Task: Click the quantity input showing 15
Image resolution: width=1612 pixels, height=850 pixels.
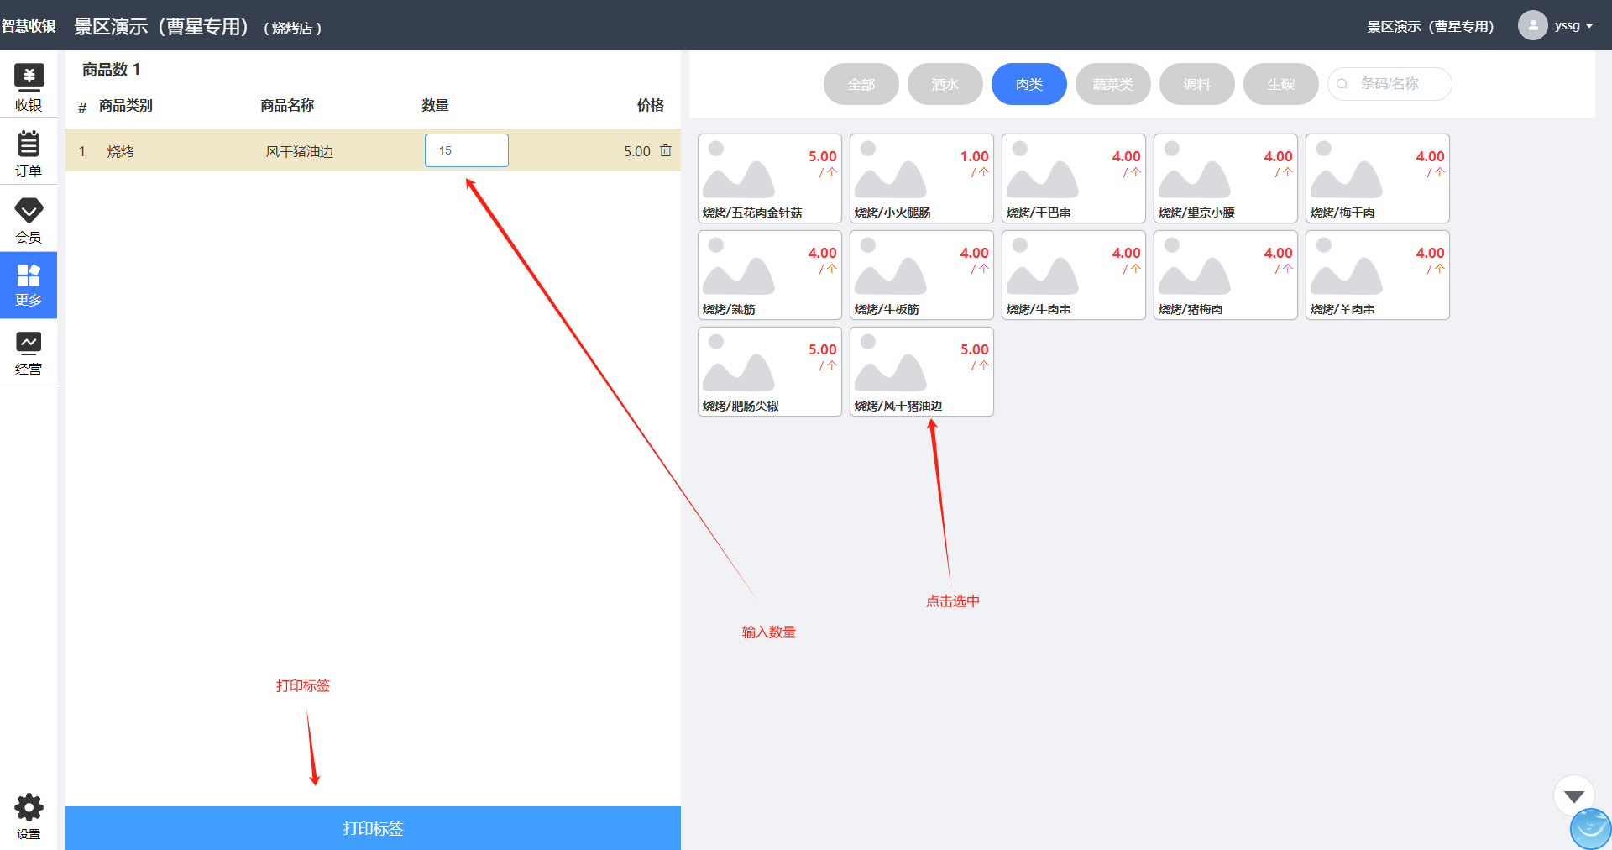Action: click(x=466, y=150)
